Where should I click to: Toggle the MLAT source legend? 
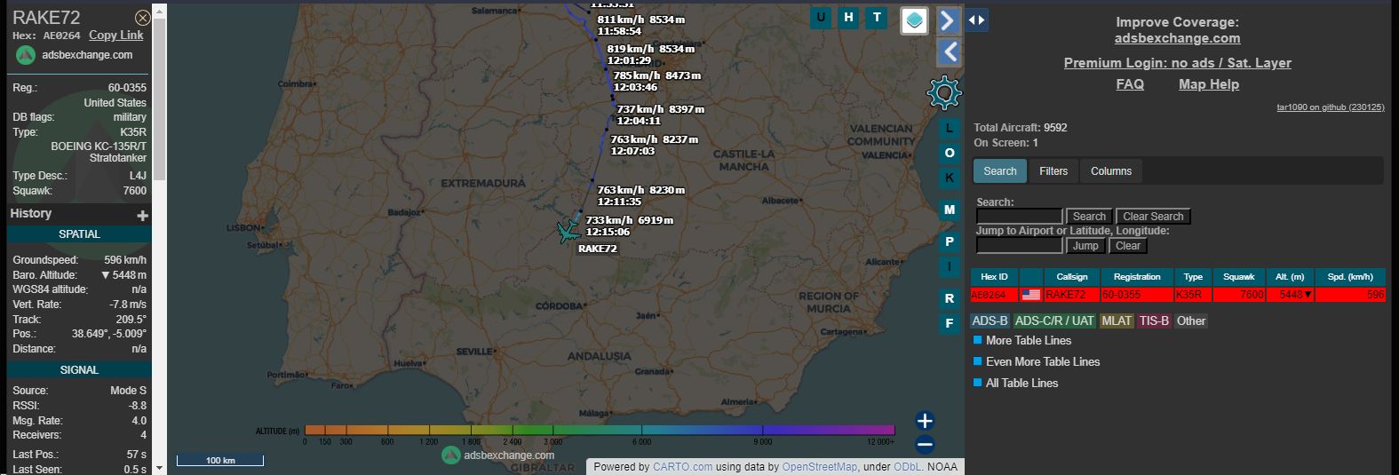click(1117, 321)
